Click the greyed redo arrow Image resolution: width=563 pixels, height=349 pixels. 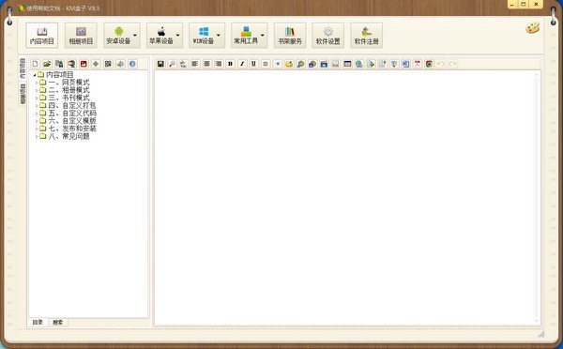coord(453,64)
